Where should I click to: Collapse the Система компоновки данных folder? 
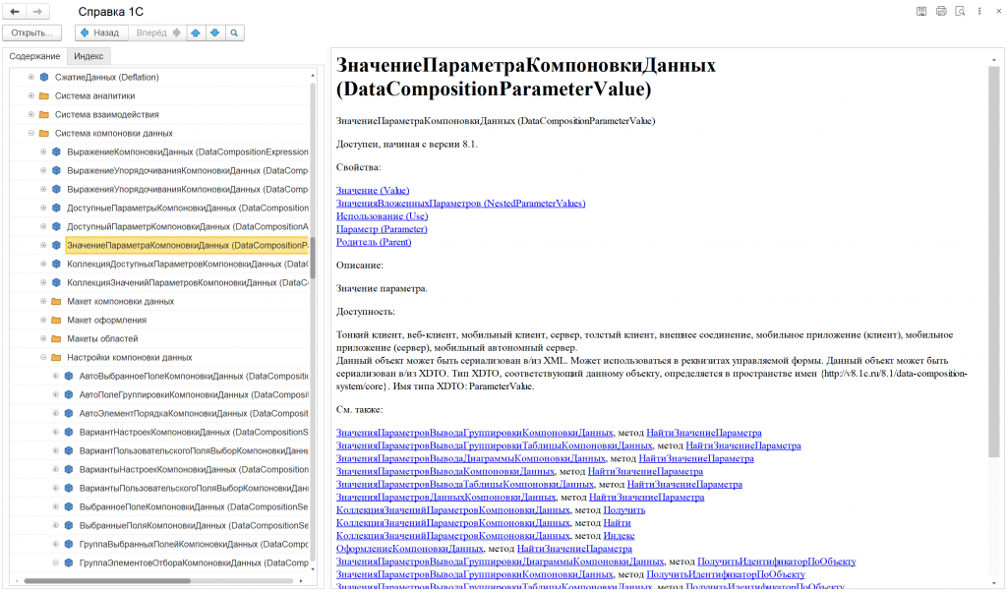tap(30, 133)
